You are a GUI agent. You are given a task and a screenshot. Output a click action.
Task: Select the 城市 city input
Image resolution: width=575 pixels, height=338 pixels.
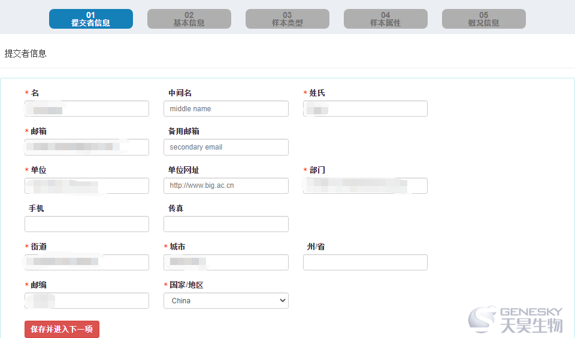click(226, 263)
